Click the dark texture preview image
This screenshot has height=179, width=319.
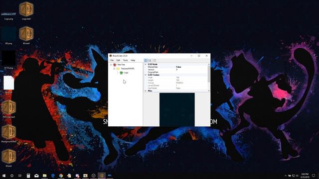point(177,109)
